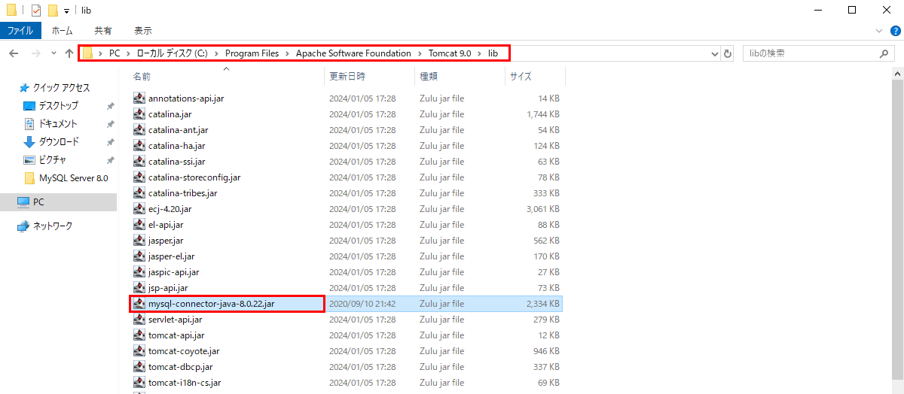Click the 3,061 KB size cell

[x=542, y=209]
